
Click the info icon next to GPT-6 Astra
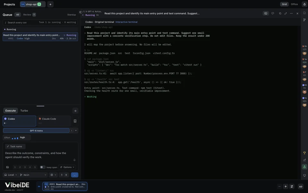click(x=72, y=130)
